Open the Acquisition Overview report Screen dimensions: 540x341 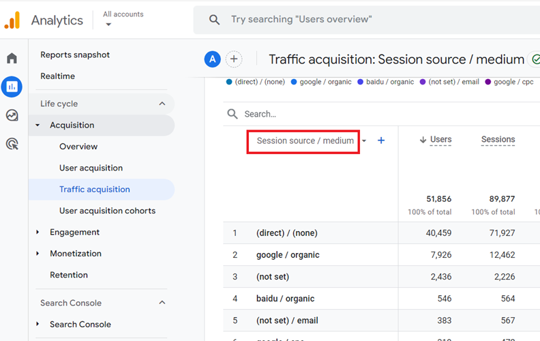click(78, 147)
